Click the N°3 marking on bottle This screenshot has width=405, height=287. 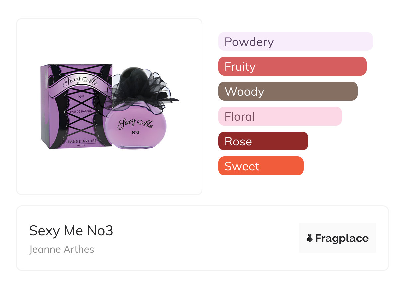point(135,133)
